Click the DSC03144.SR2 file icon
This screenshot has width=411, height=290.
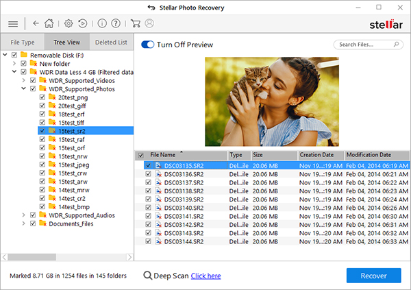158,241
